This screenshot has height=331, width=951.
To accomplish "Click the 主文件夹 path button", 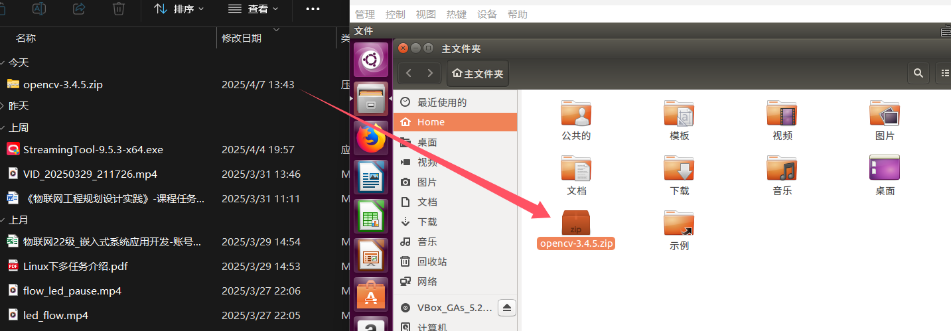I will 478,73.
